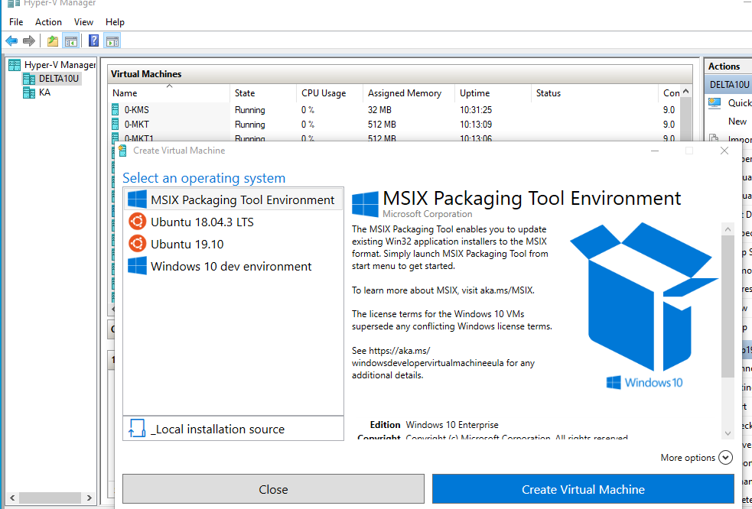752x509 pixels.
Task: Click the description scrollbar down arrow
Action: pyautogui.click(x=728, y=433)
